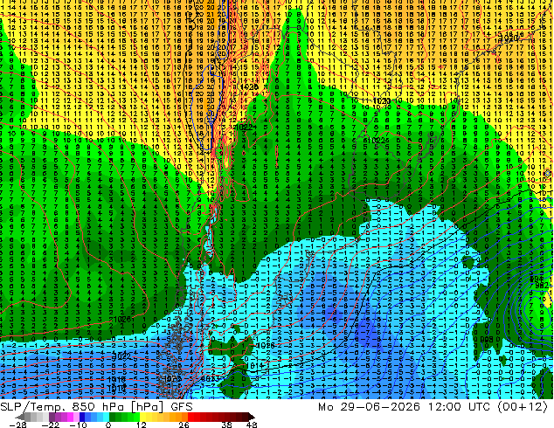
Task: Click the "SLP/Temp. 850 hPa [hPa] GFS" title
Action: (x=96, y=407)
